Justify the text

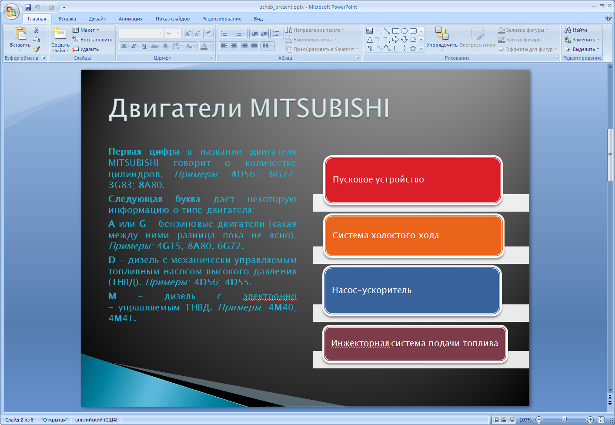(254, 46)
